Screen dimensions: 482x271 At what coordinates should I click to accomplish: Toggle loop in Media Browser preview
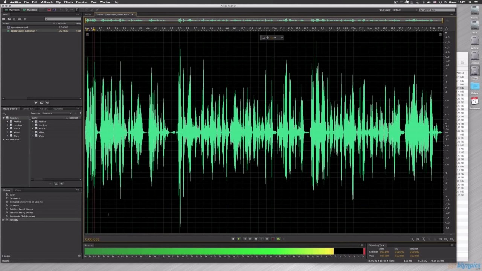(x=56, y=184)
